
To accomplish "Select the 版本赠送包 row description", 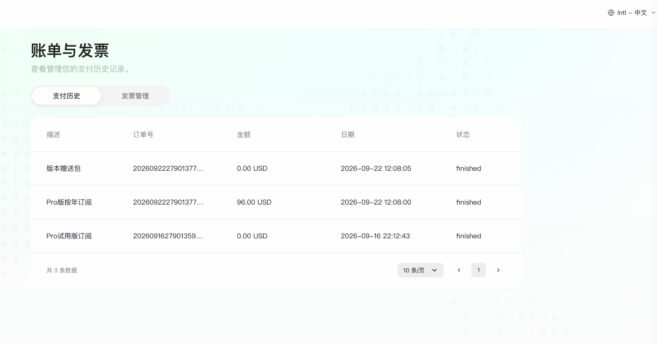I will (x=64, y=168).
